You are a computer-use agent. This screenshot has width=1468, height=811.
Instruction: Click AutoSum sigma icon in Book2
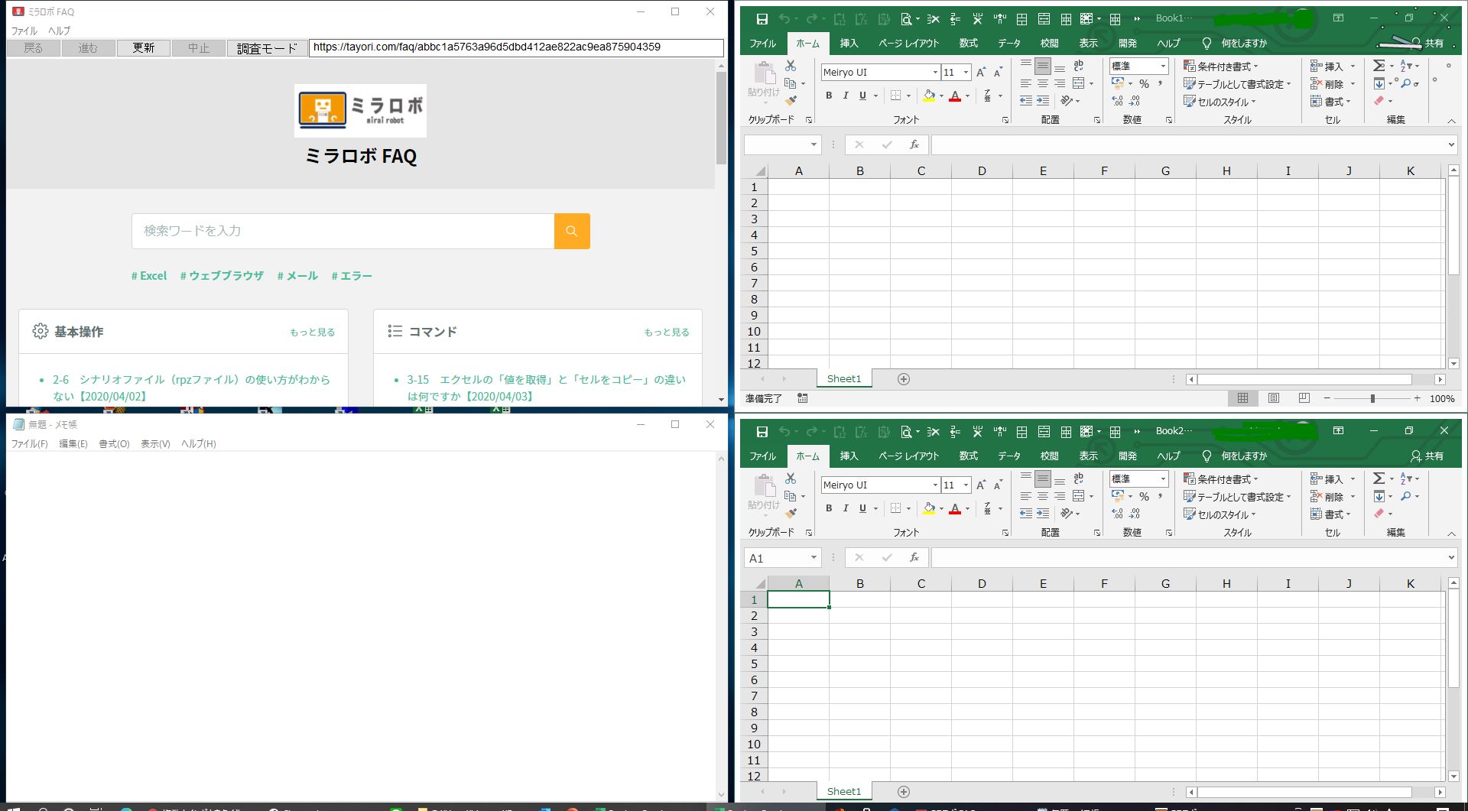[x=1379, y=478]
